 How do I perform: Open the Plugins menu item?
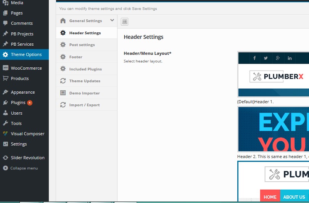point(24,102)
